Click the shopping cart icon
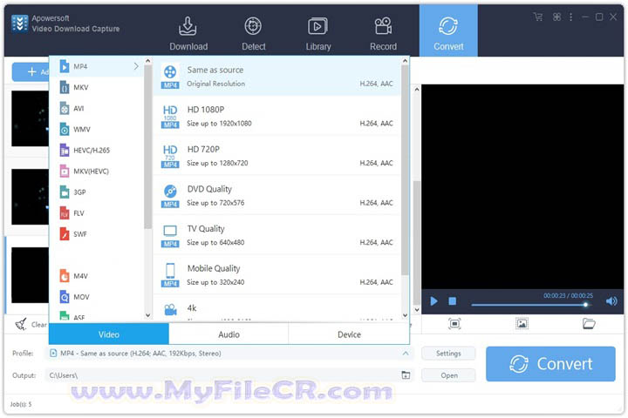The image size is (628, 418). (x=538, y=17)
